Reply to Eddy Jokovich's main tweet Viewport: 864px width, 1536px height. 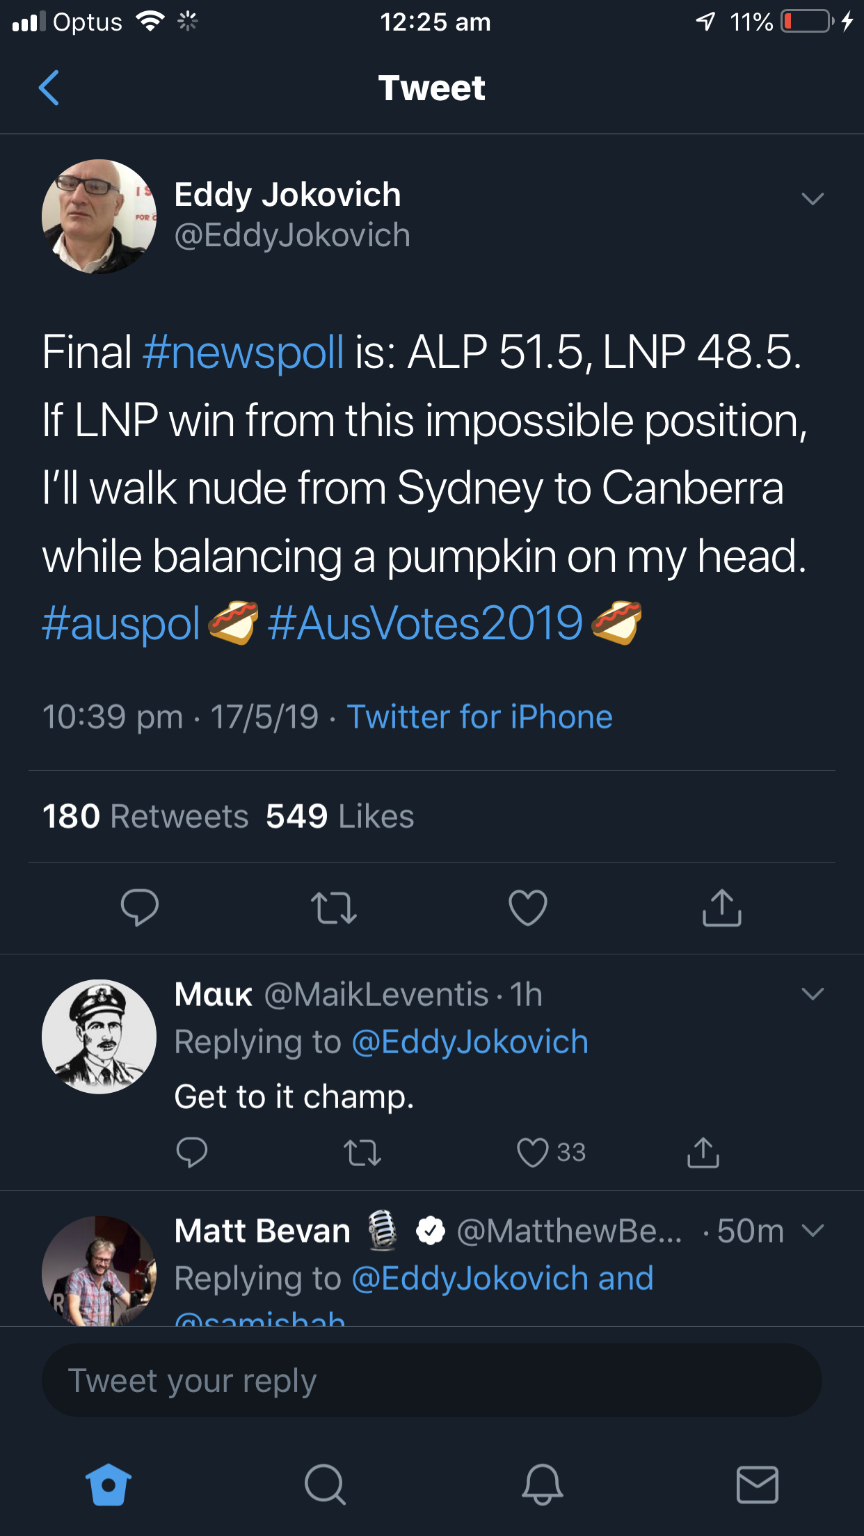140,908
